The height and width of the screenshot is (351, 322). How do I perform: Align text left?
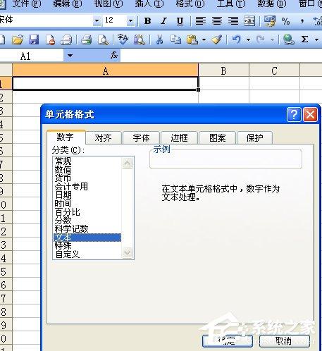coord(201,21)
